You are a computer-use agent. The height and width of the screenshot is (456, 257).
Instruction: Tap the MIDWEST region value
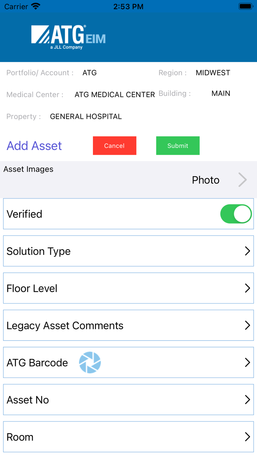(x=213, y=73)
